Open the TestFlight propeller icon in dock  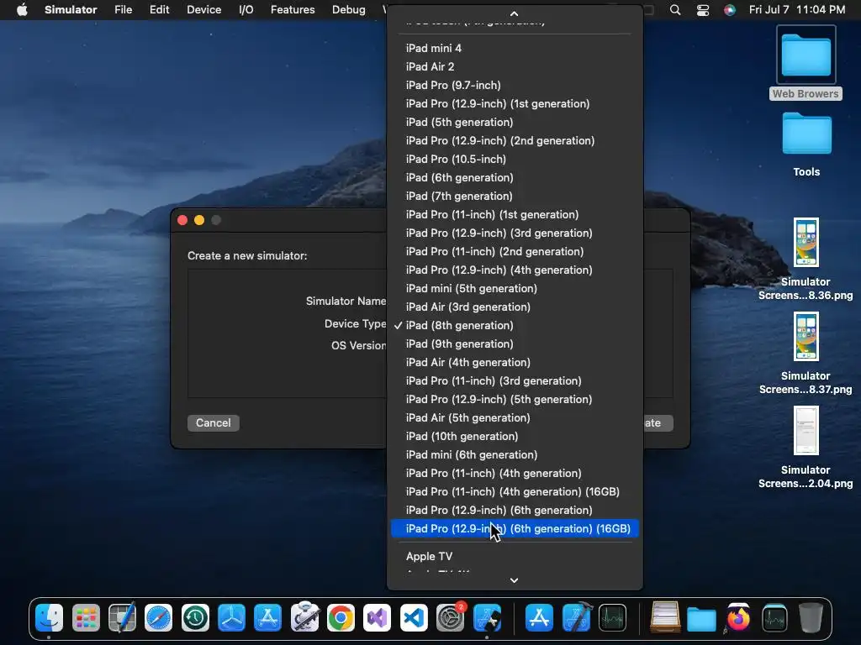[231, 618]
